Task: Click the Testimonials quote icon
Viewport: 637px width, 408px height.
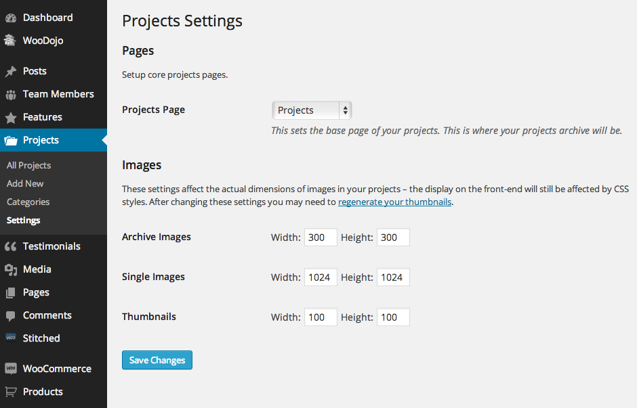Action: pyautogui.click(x=11, y=246)
